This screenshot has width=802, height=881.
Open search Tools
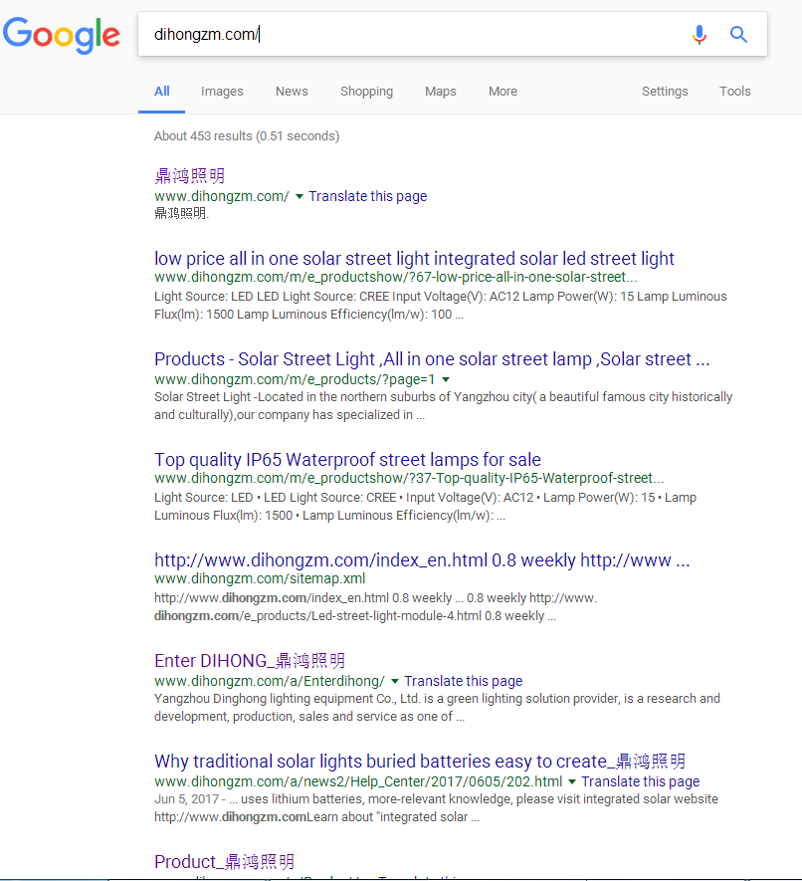(x=734, y=91)
